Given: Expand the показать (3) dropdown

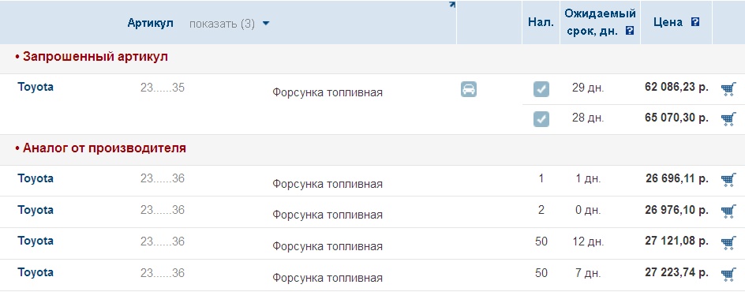Looking at the screenshot, I should click(229, 24).
